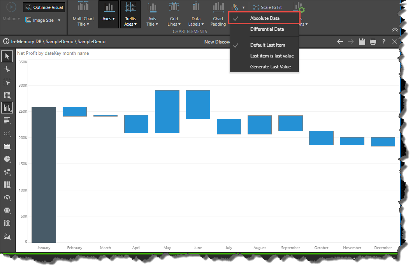Viewport: 415px width, 270px height.
Task: Save the discovery with the disk icon
Action: pyautogui.click(x=362, y=42)
